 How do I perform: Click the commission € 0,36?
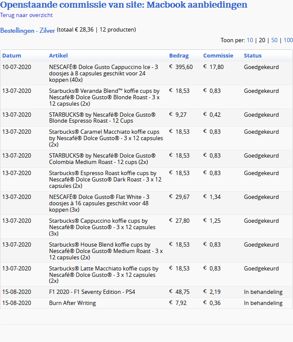(x=212, y=303)
